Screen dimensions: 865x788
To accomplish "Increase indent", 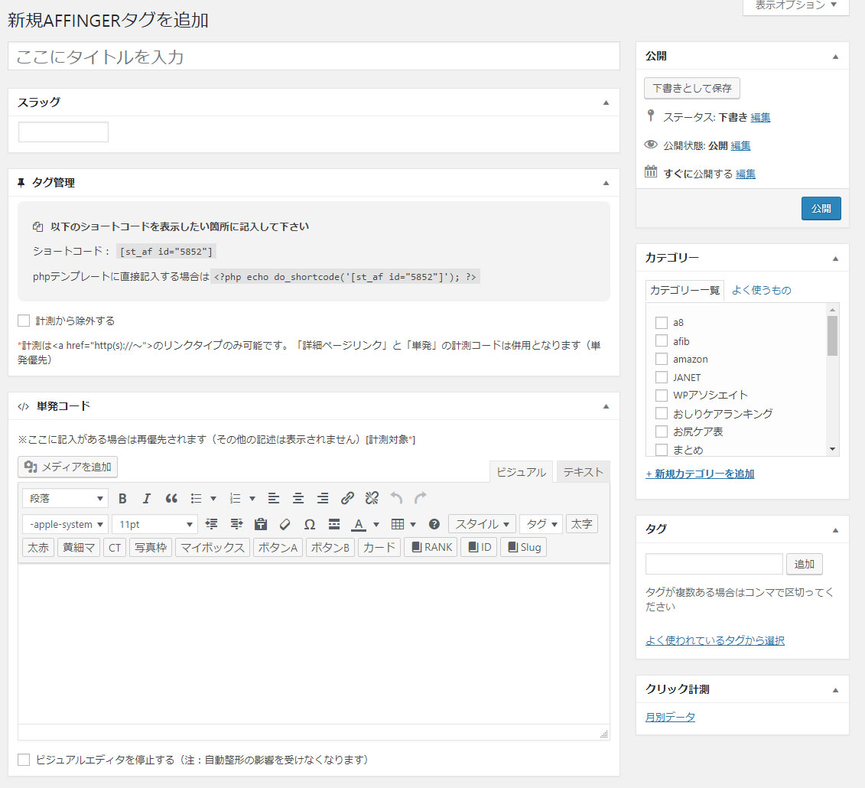I will click(x=236, y=524).
